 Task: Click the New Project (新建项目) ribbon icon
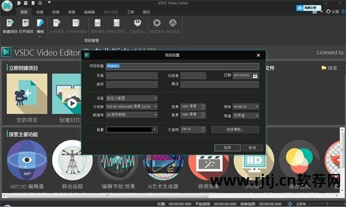click(10, 23)
